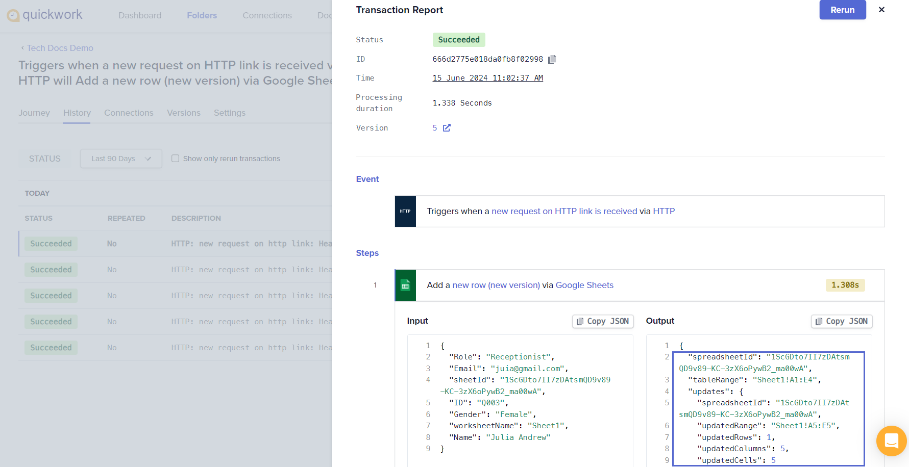Click the "worksheetName": "Sheet1" input line
The height and width of the screenshot is (467, 909).
[508, 426]
